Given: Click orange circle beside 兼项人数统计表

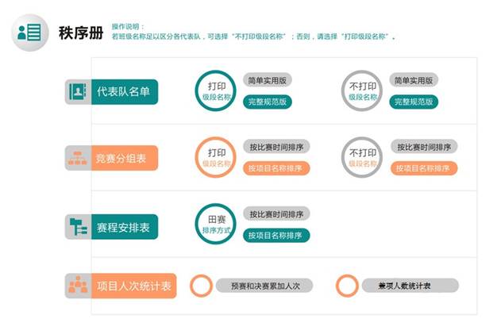Looking at the screenshot, I should pyautogui.click(x=347, y=285).
